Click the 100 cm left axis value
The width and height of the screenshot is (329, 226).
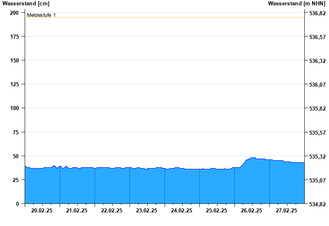click(14, 108)
